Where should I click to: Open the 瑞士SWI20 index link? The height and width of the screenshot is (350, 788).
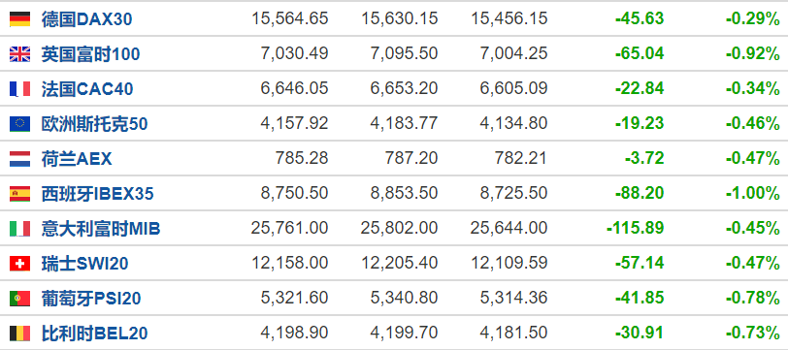[x=85, y=264]
